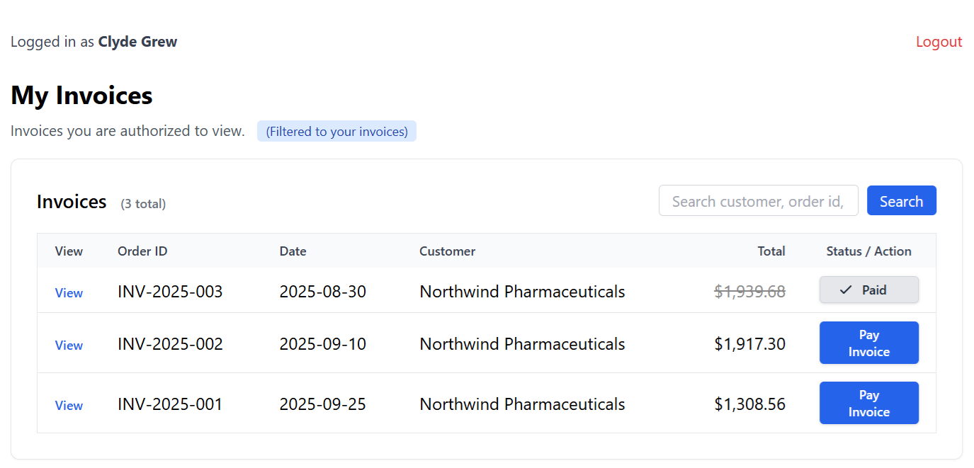
Task: Click the Status / Action column header
Action: click(x=868, y=251)
